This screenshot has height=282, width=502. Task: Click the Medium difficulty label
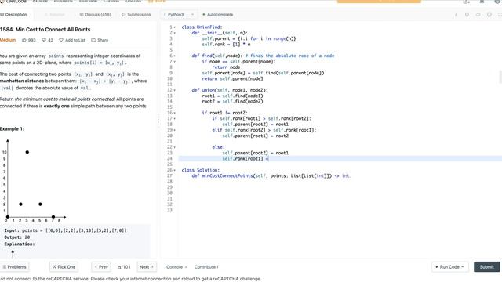(x=8, y=40)
